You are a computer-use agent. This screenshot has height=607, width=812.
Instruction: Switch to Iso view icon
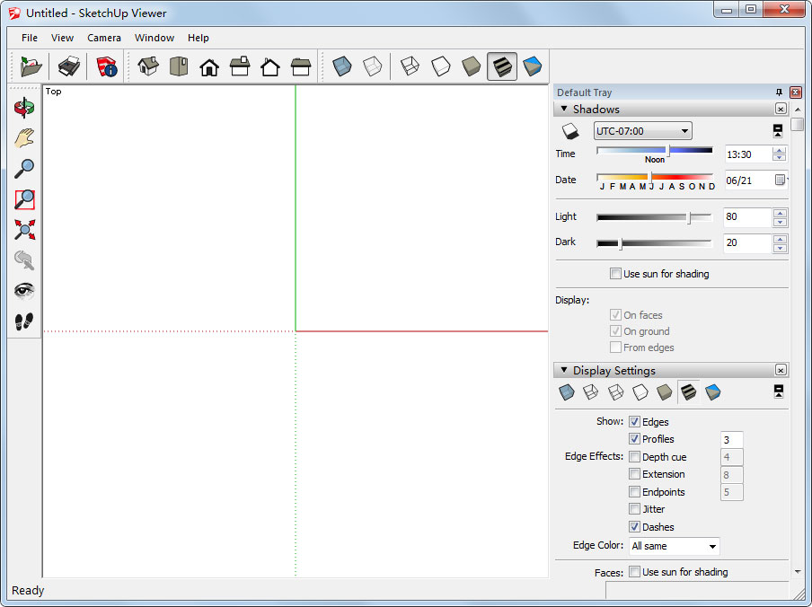coord(148,66)
